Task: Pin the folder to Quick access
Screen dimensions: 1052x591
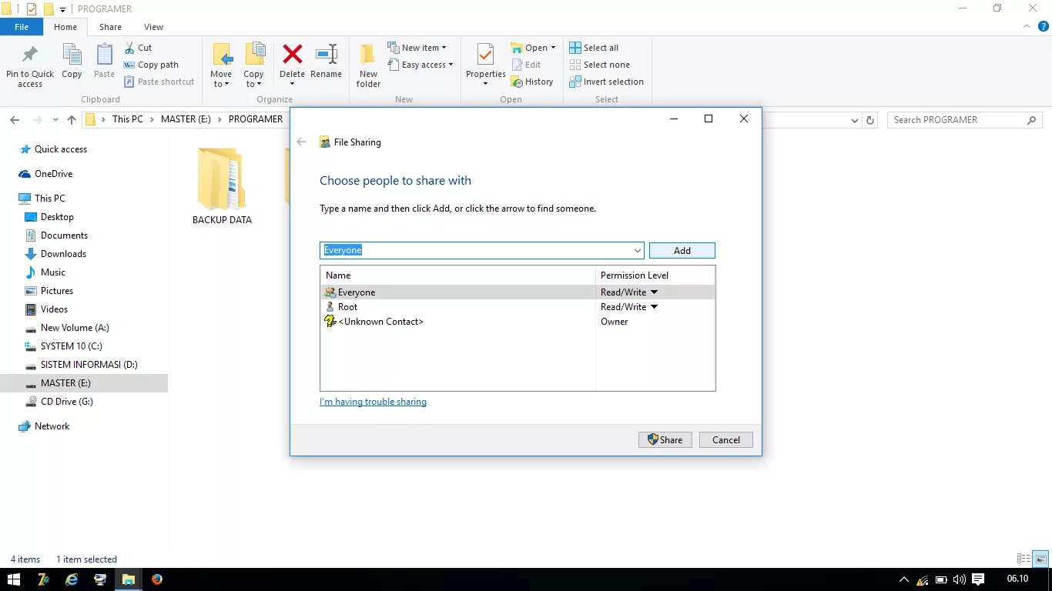Action: tap(30, 65)
